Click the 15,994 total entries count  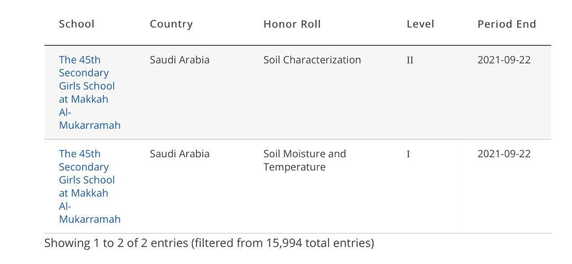[x=284, y=243]
